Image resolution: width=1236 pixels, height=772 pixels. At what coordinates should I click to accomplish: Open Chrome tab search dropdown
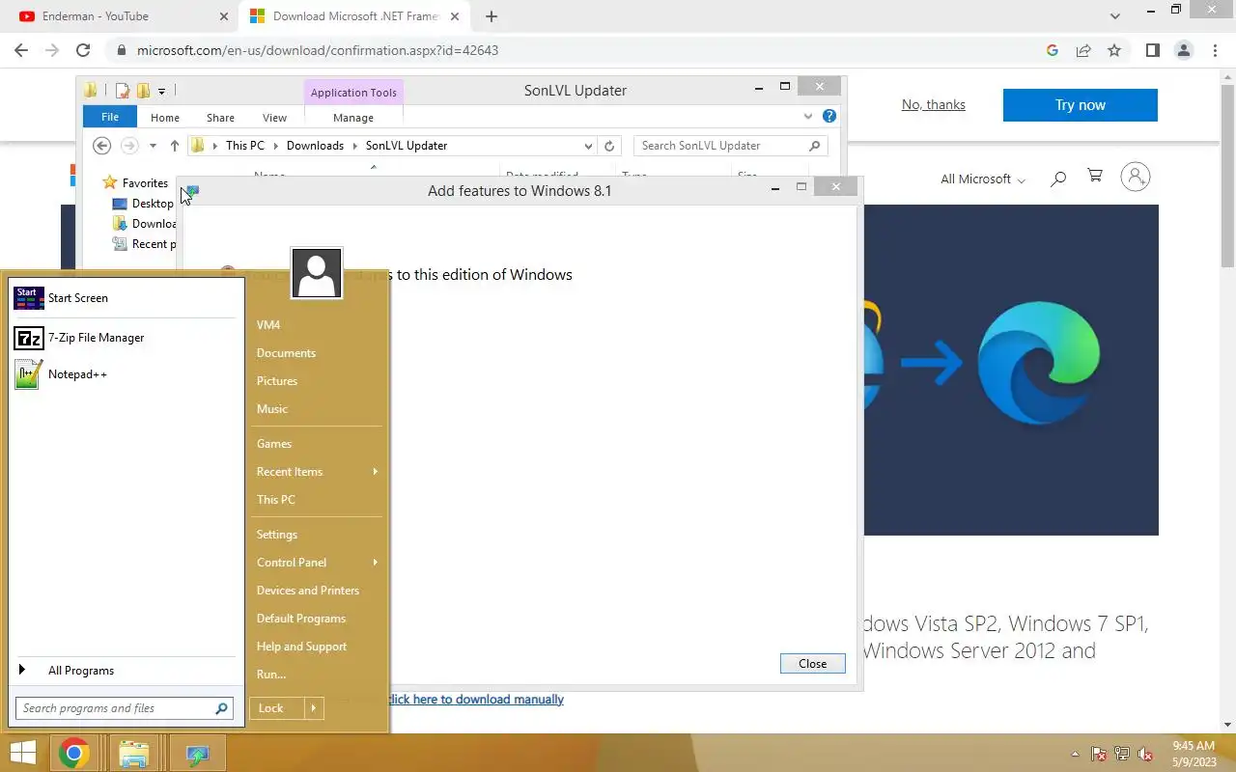[x=1115, y=16]
